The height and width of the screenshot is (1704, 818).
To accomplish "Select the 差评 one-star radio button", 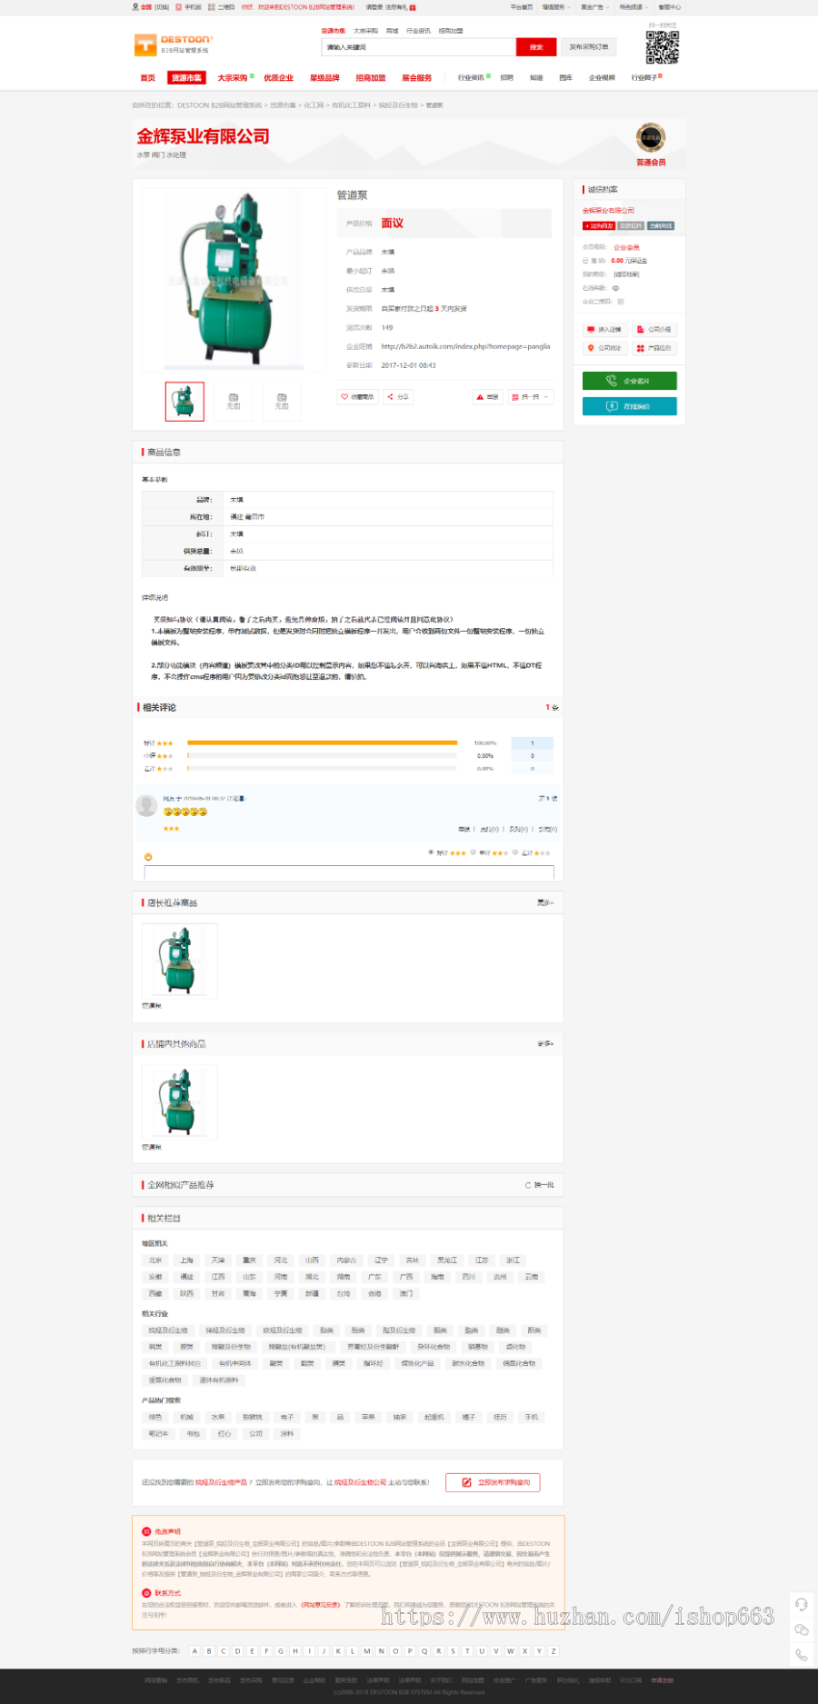I will tap(515, 853).
